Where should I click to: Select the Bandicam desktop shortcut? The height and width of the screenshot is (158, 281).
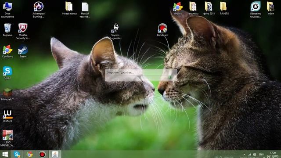click(162, 30)
